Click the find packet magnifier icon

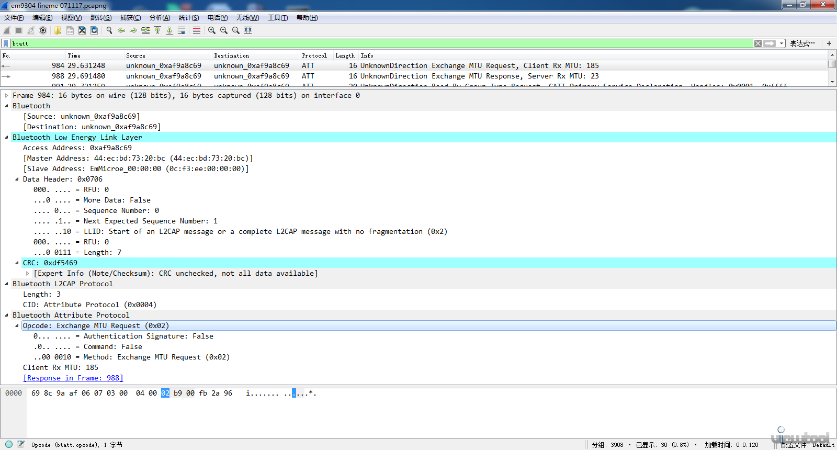[109, 30]
